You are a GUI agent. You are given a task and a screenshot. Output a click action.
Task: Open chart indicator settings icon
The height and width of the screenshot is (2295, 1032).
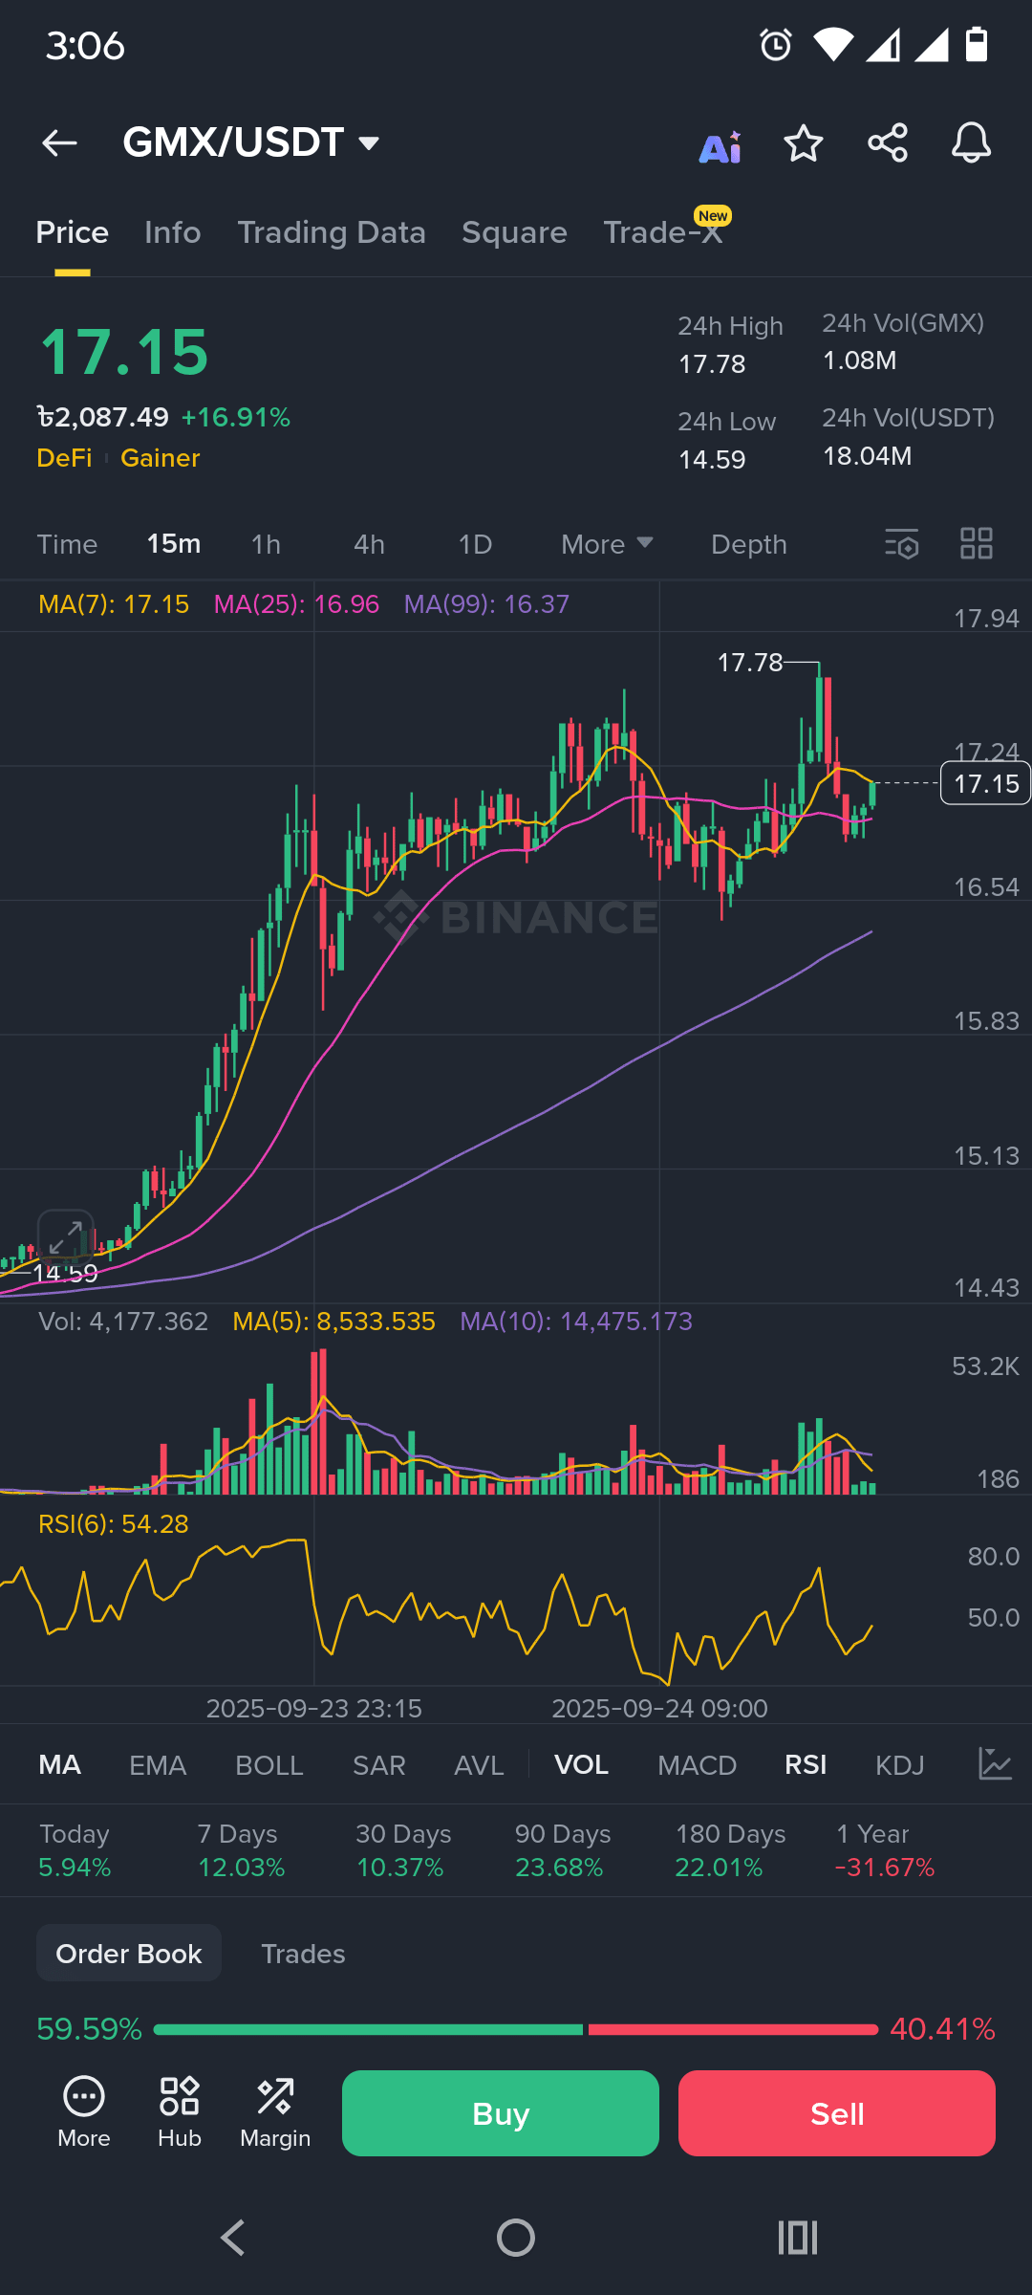pyautogui.click(x=902, y=544)
